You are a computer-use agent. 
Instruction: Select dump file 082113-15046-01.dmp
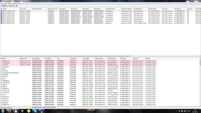pos(8,13)
